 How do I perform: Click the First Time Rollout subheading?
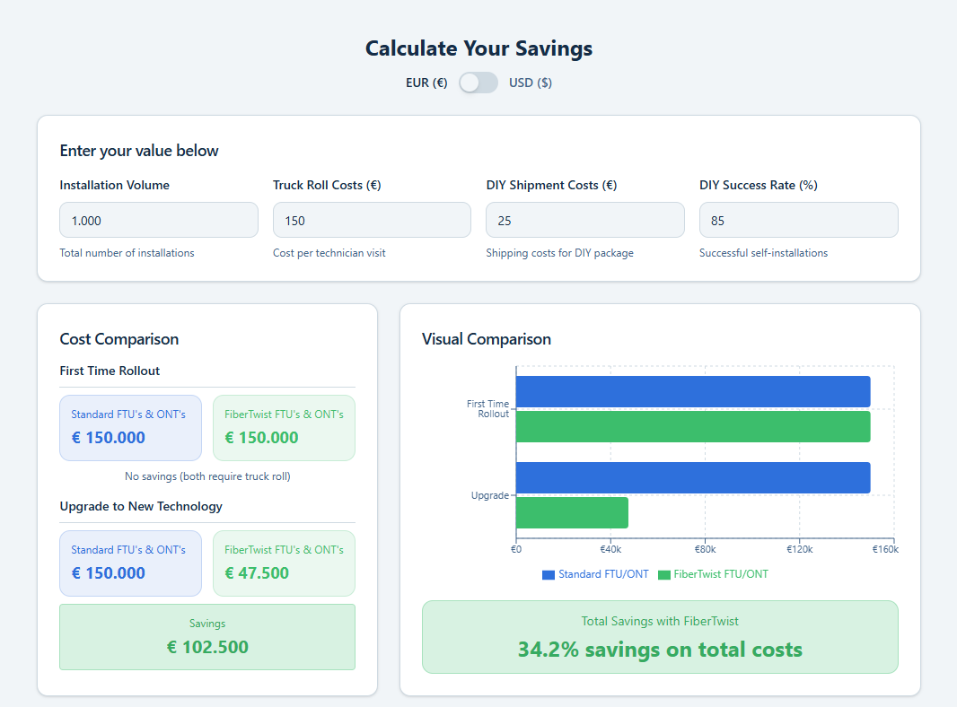tap(110, 371)
